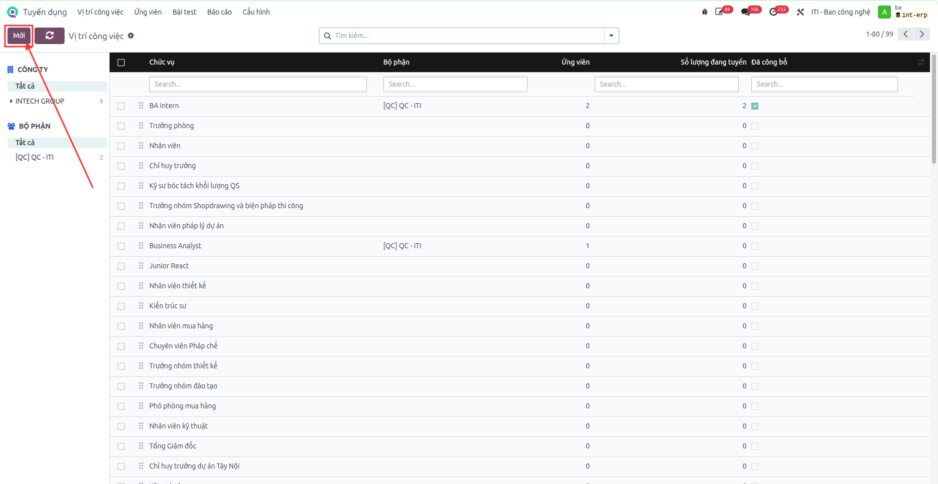Sort by Số lượng đang tuyển header
This screenshot has height=484, width=938.
click(713, 62)
